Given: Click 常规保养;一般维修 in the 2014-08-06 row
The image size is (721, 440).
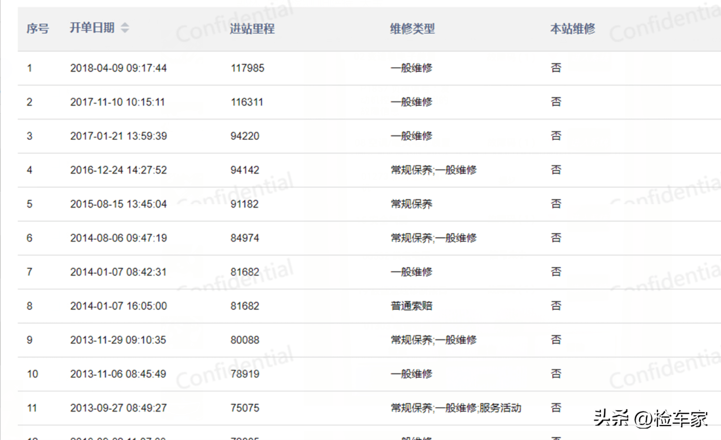Looking at the screenshot, I should pyautogui.click(x=433, y=238).
